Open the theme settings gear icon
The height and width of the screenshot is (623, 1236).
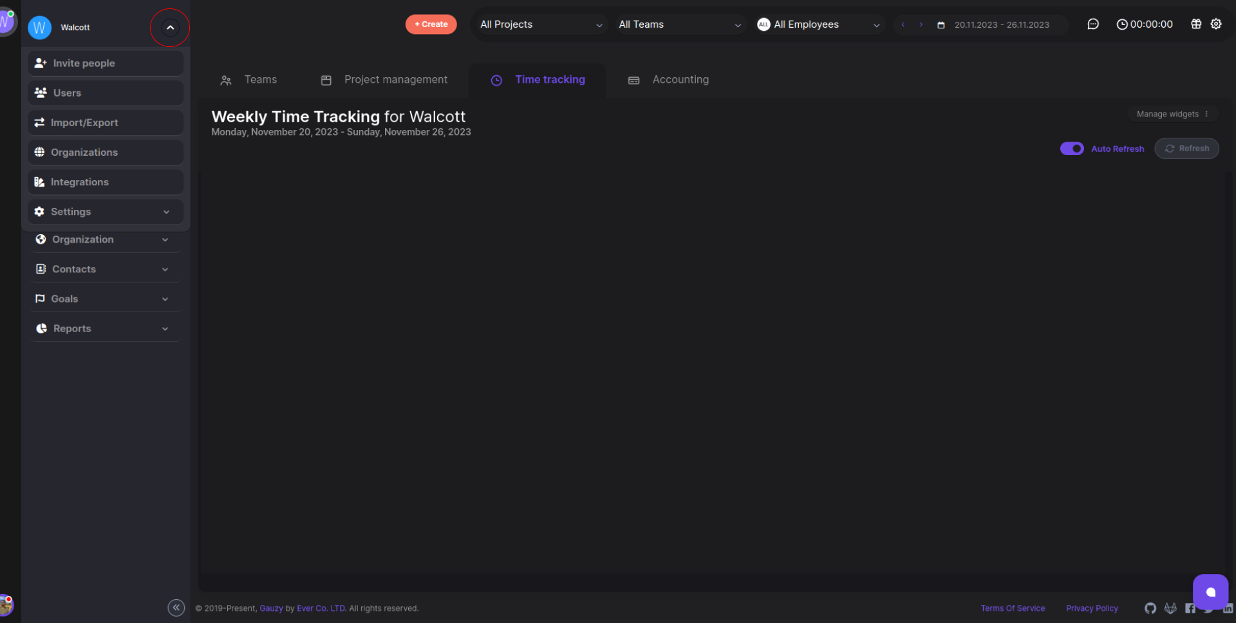1216,24
